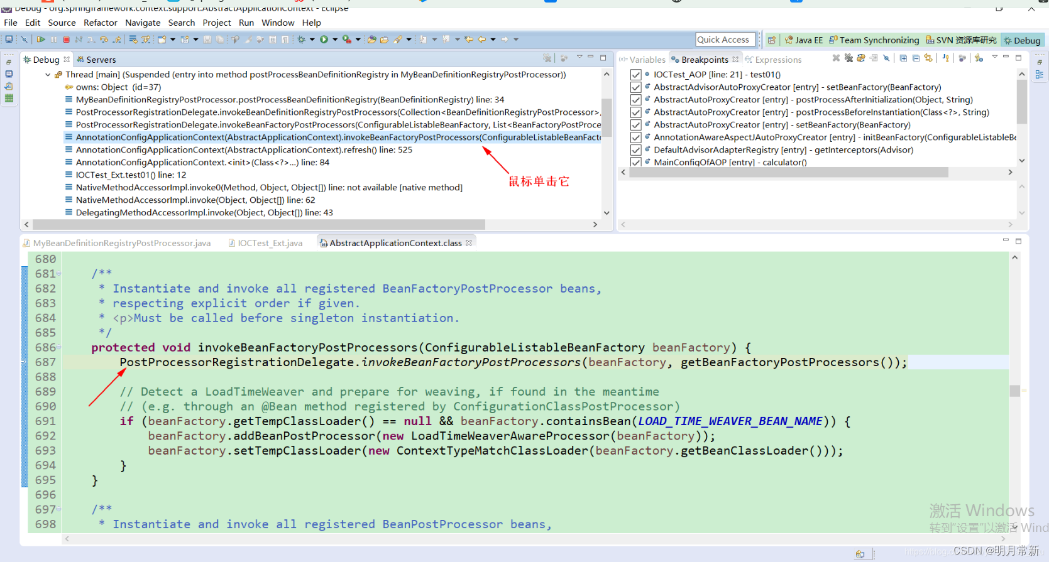Viewport: 1049px width, 562px height.
Task: Switch to Team Synchronizing perspective
Action: pyautogui.click(x=874, y=40)
